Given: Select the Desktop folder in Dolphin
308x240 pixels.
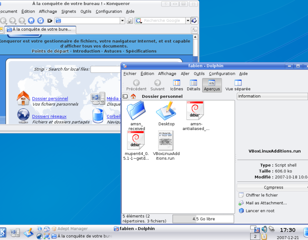Looking at the screenshot, I should [x=166, y=113].
